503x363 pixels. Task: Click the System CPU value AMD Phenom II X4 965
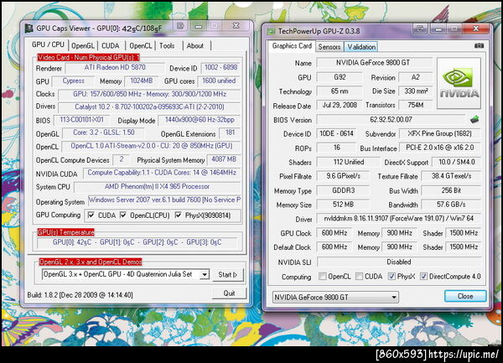[x=158, y=187]
